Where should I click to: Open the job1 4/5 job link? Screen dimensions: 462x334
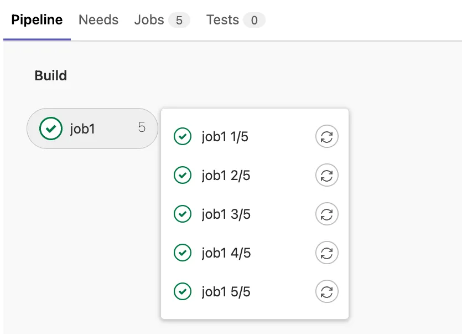[x=226, y=253]
